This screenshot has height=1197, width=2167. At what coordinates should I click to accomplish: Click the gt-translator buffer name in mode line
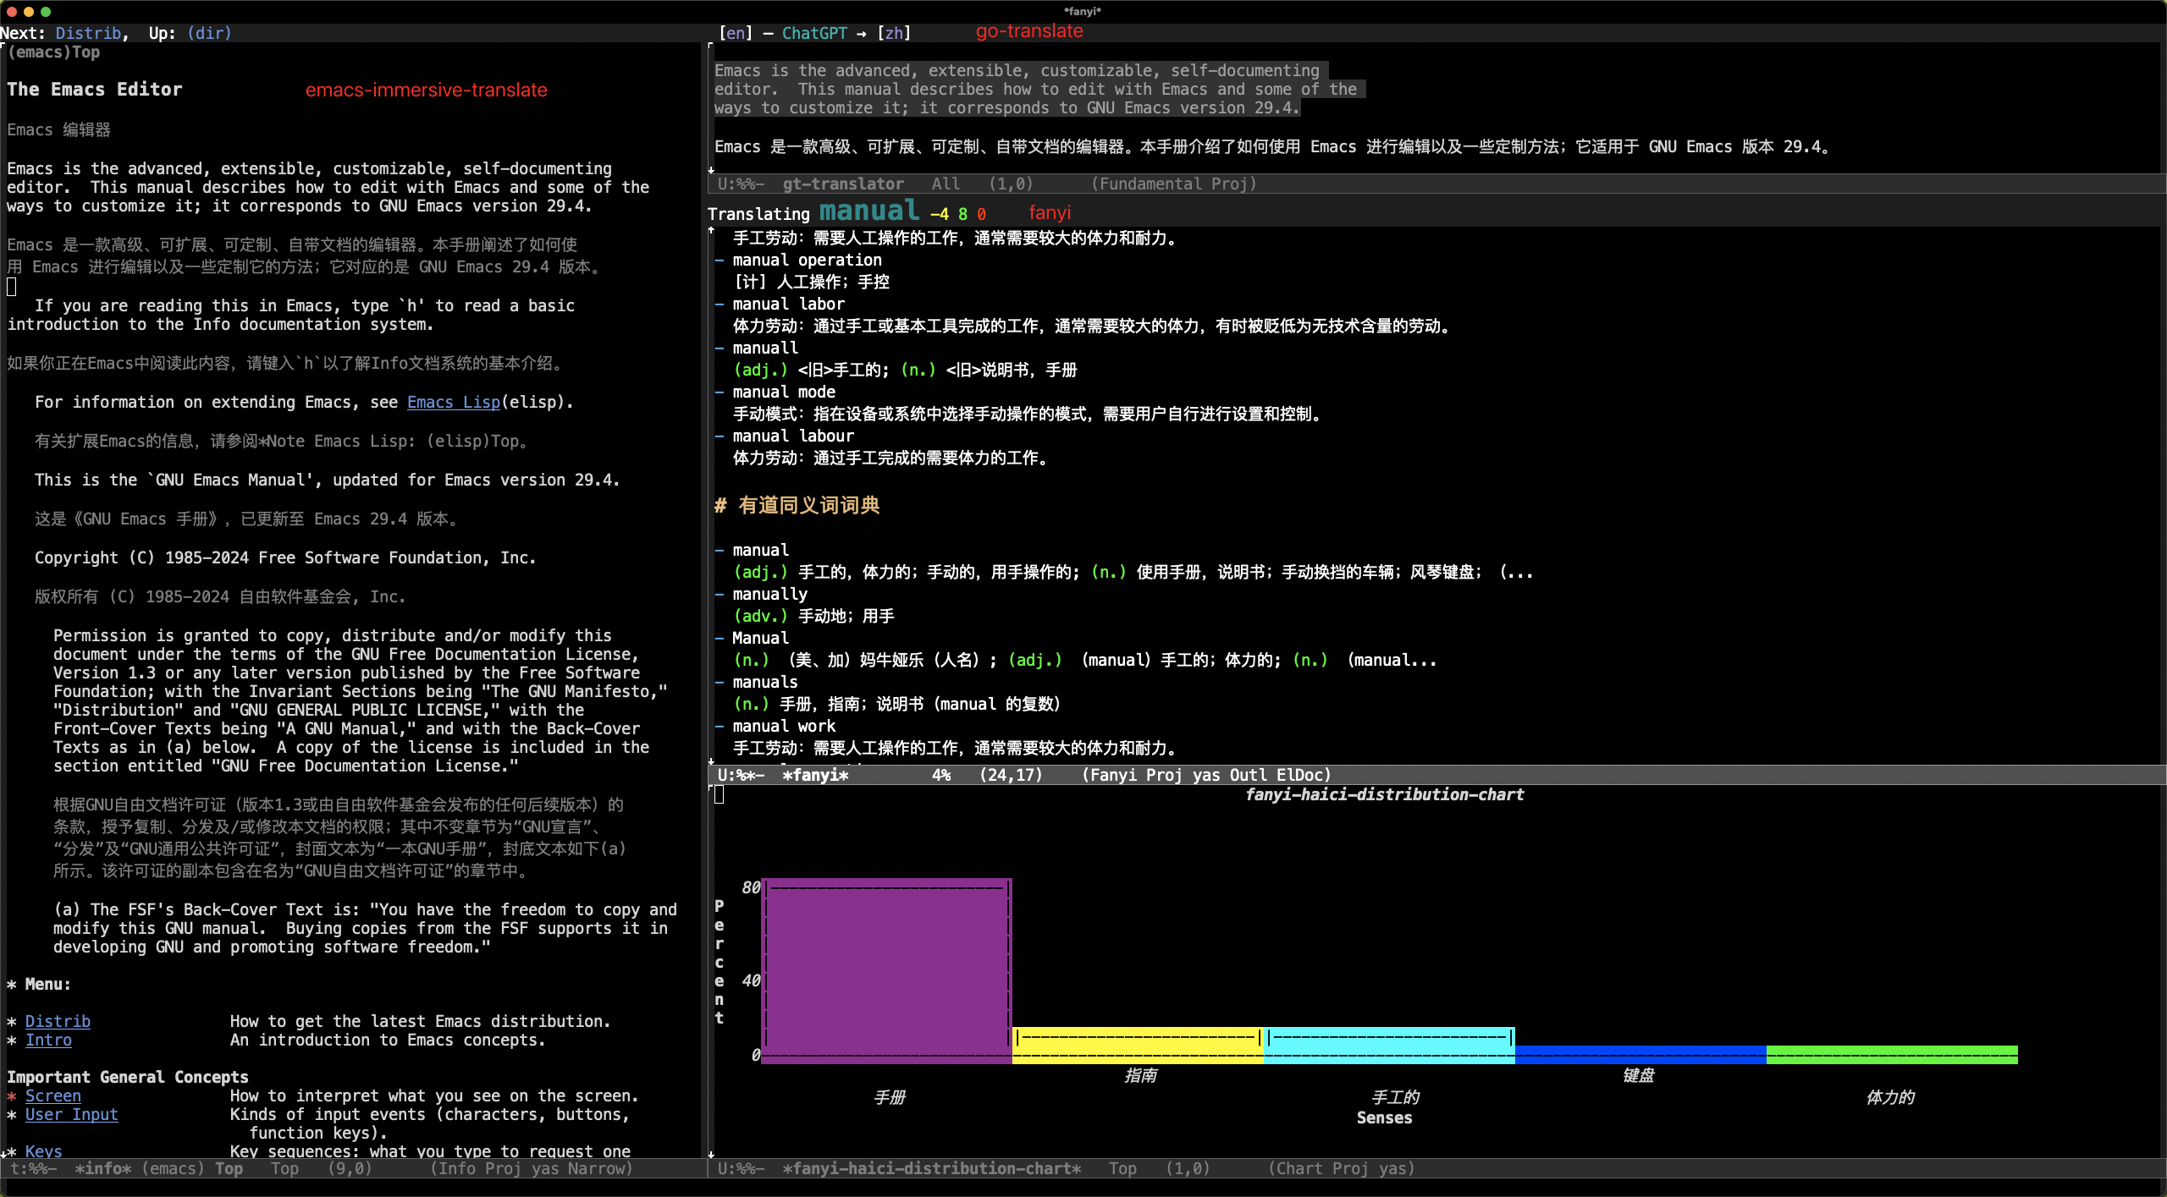[843, 184]
